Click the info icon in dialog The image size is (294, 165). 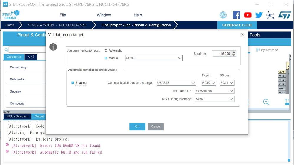[53, 47]
